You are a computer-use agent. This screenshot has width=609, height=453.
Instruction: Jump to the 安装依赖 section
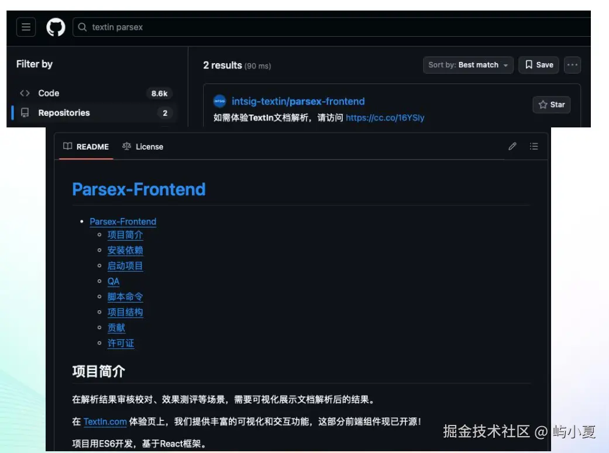coord(125,250)
